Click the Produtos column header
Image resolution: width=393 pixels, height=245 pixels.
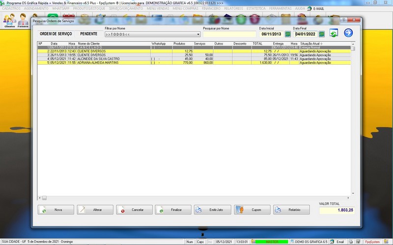[179, 44]
